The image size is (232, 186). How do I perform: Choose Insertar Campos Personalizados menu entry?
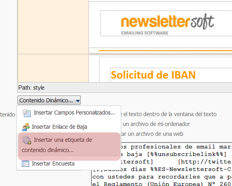69,113
